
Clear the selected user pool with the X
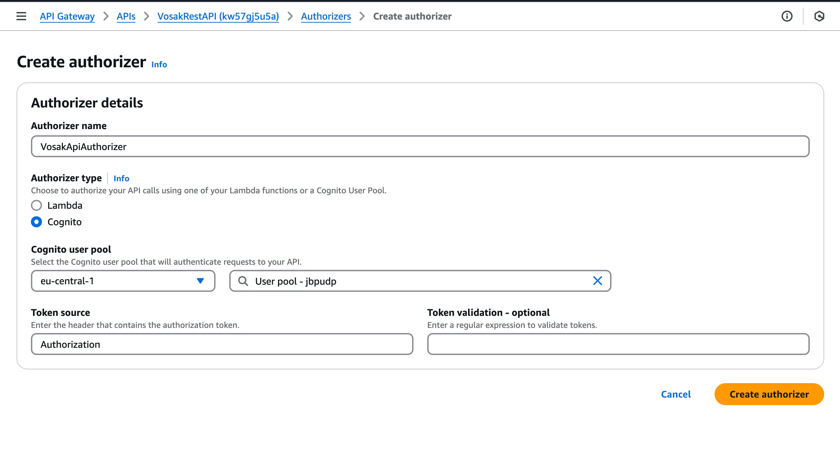click(x=598, y=281)
